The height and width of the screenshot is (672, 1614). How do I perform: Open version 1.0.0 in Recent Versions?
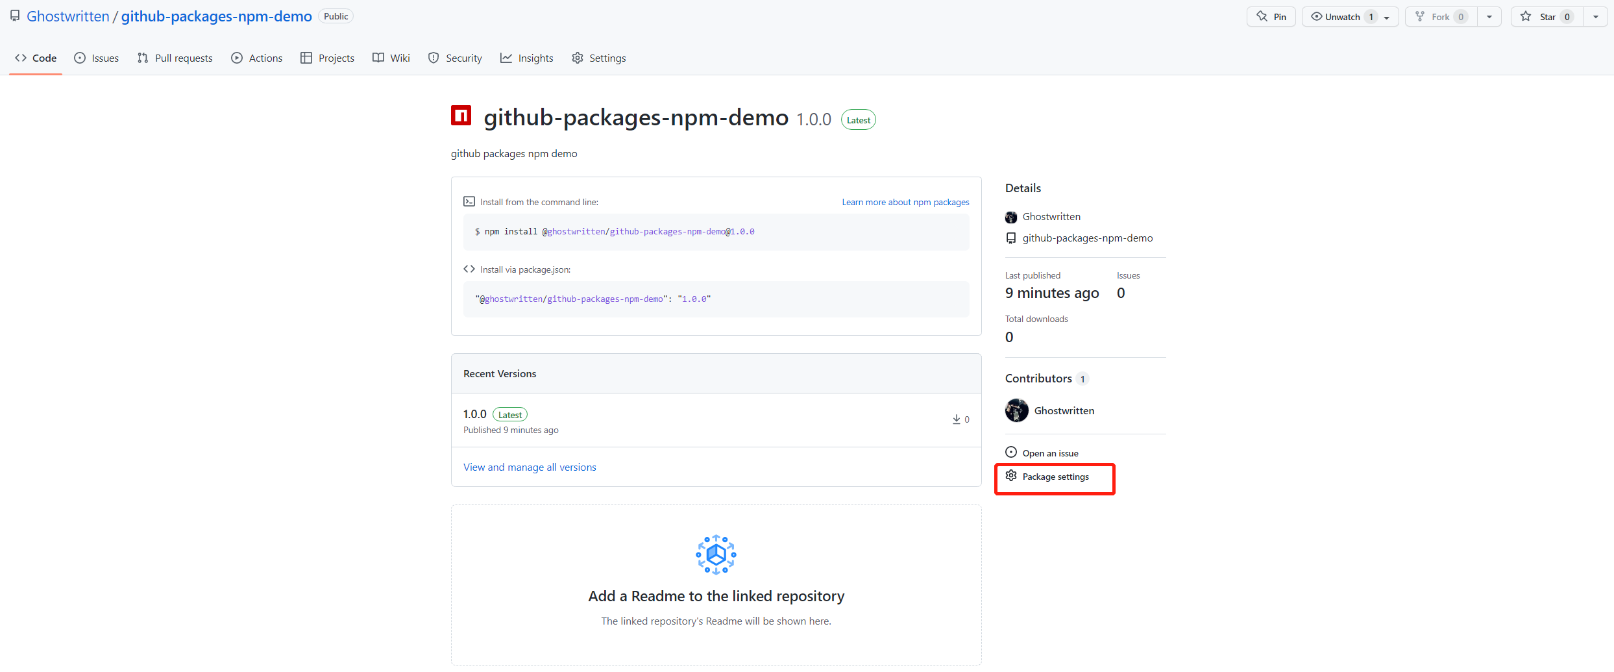coord(475,414)
